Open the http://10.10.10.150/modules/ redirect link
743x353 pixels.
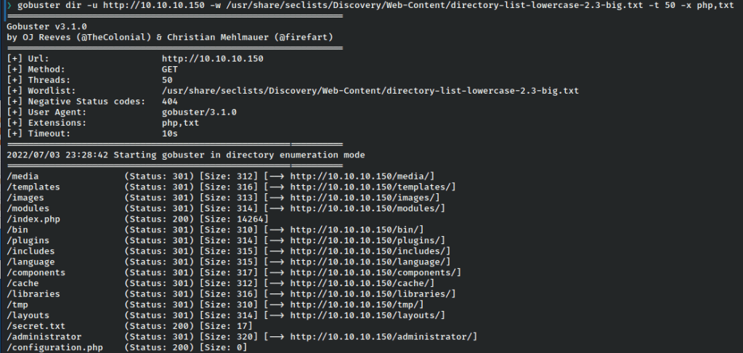[368, 208]
